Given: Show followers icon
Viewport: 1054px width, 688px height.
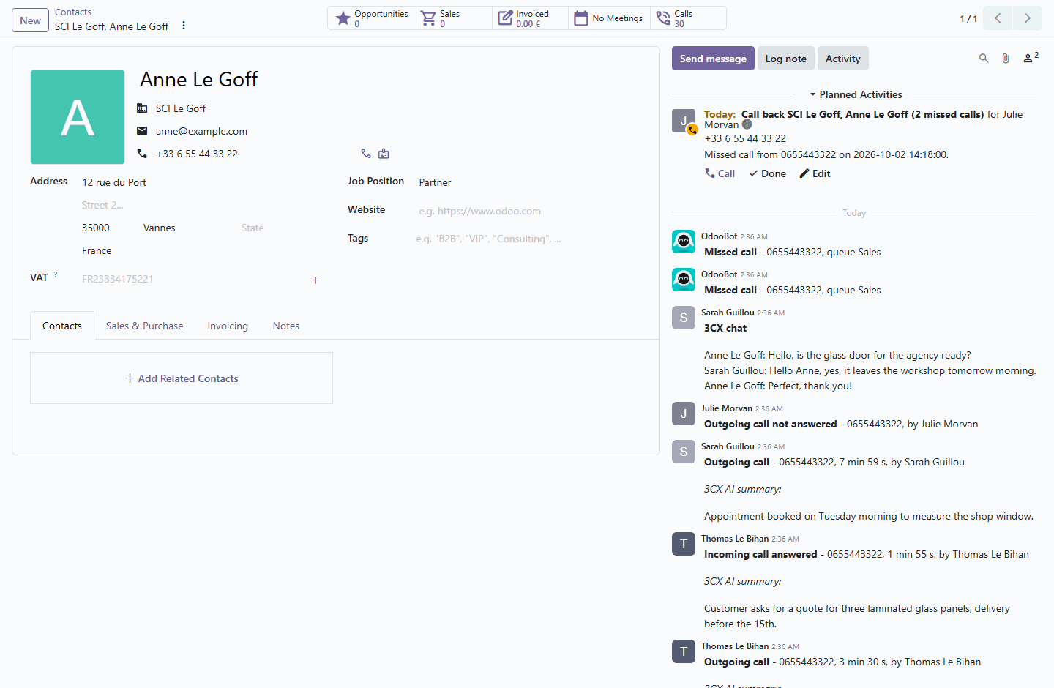Looking at the screenshot, I should click(1031, 58).
